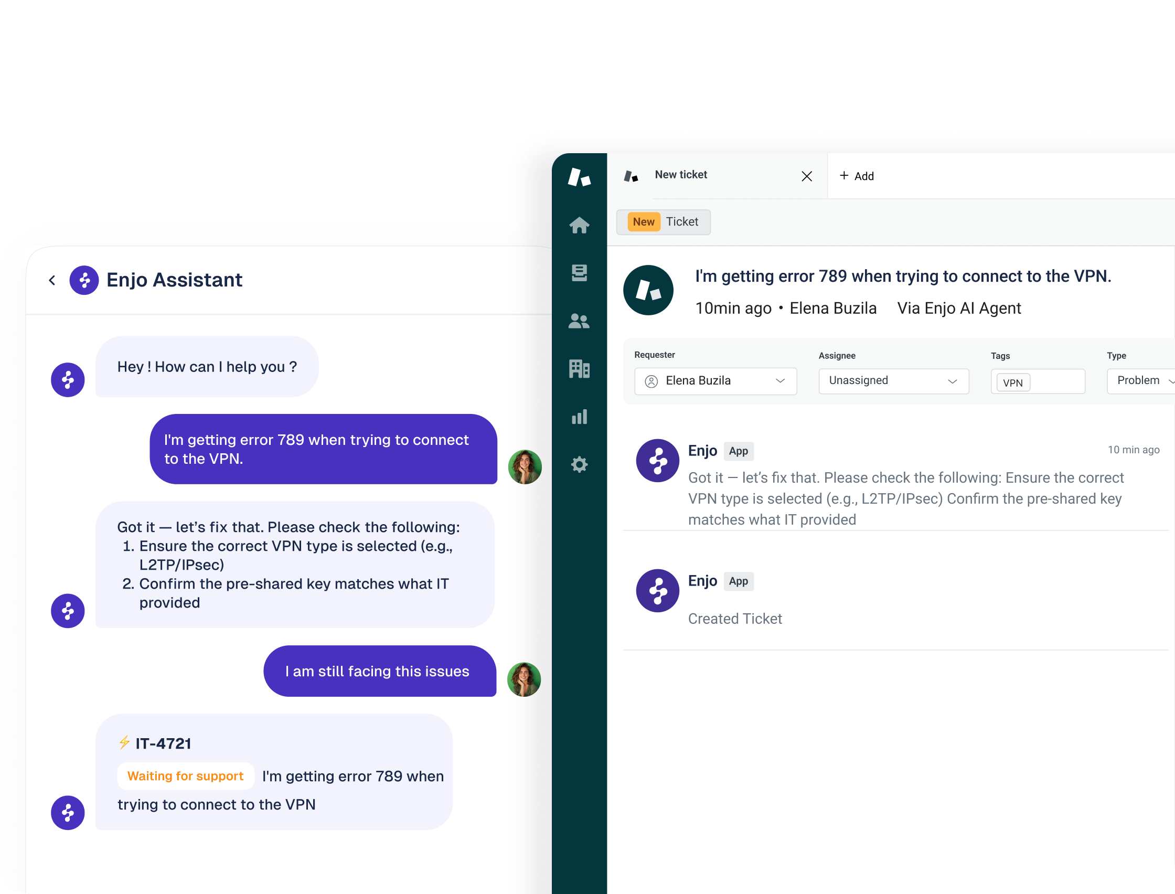
Task: Open the Assignee Unassigned dropdown
Action: 893,381
